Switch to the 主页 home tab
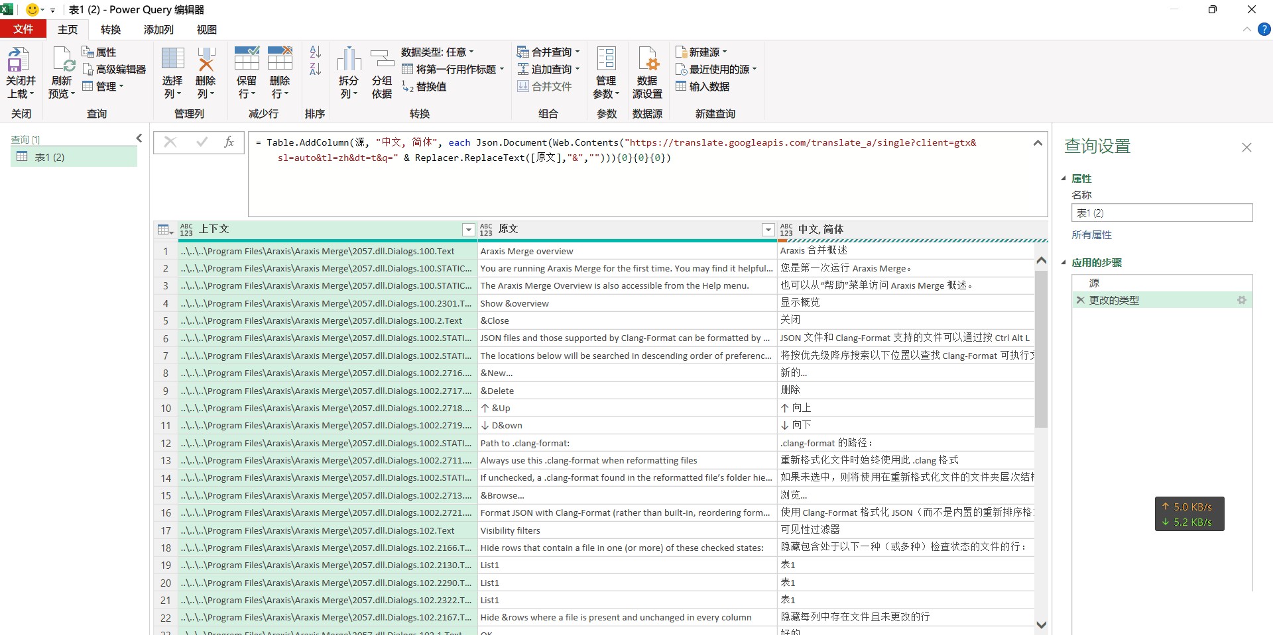Viewport: 1273px width, 635px height. tap(68, 29)
